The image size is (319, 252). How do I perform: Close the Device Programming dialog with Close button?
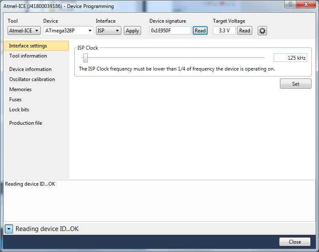pyautogui.click(x=295, y=242)
